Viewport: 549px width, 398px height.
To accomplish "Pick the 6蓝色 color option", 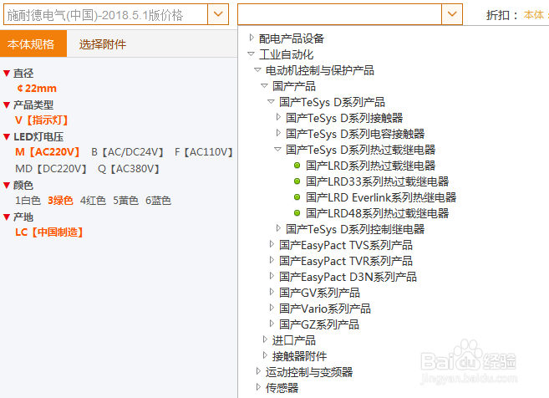I will click(x=158, y=201).
